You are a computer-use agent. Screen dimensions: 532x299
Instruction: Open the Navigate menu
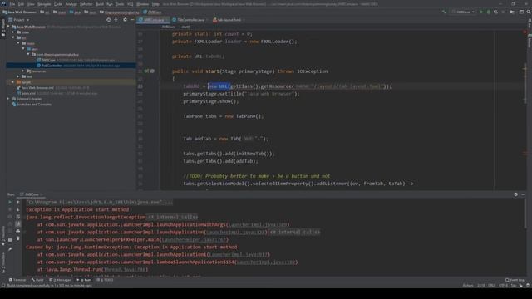click(44, 4)
